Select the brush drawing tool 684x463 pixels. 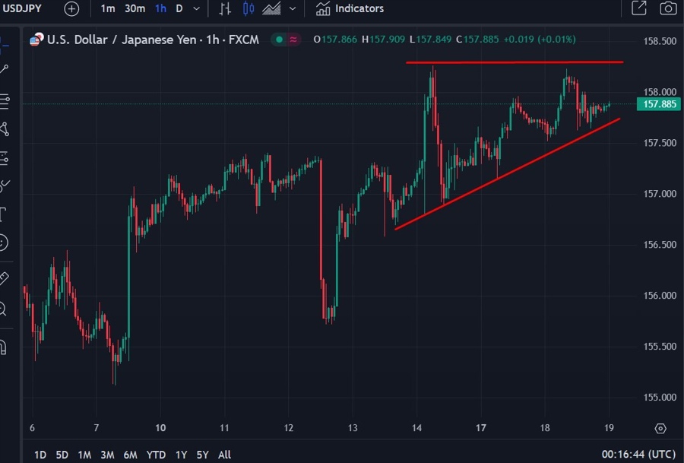8,184
